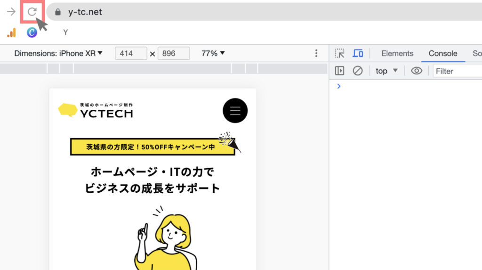Click the browser forward arrow
This screenshot has width=482, height=270.
coord(11,12)
